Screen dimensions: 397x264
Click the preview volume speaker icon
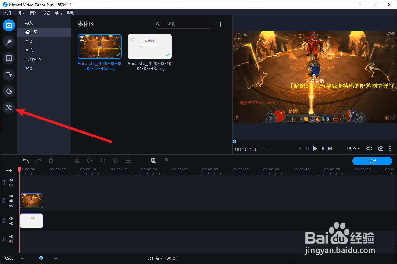(369, 148)
